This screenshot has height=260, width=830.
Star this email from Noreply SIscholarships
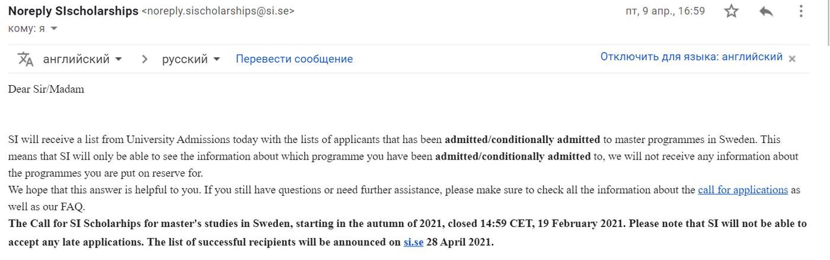(x=732, y=11)
